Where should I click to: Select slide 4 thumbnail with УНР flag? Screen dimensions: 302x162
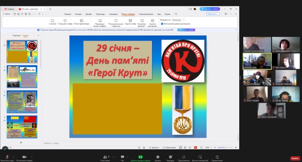pos(22,127)
